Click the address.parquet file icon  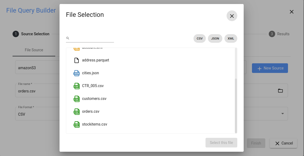tap(77, 60)
